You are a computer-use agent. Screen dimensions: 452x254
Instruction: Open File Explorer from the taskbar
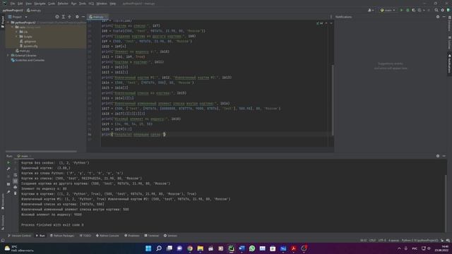click(200, 248)
